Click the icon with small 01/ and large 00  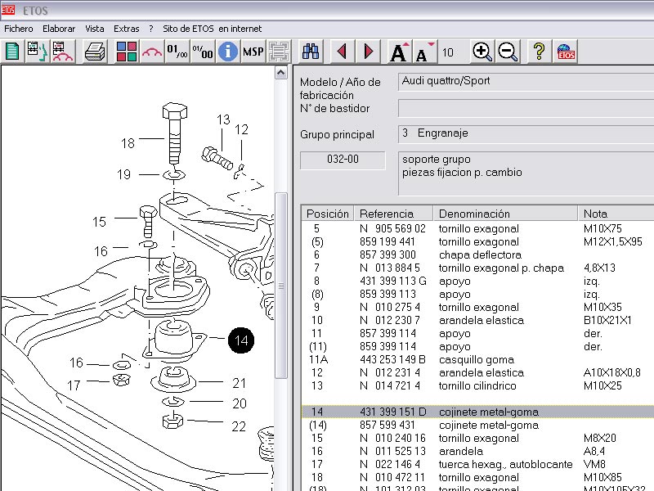(203, 52)
